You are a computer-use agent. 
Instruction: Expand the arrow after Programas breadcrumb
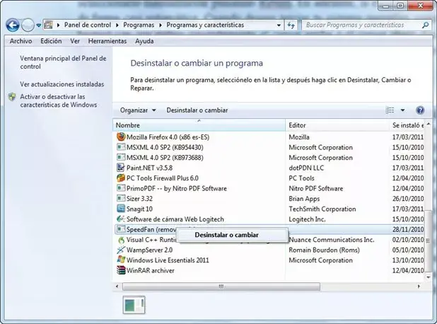161,25
